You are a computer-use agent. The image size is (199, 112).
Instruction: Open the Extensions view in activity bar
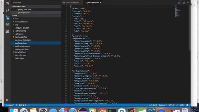7,31
